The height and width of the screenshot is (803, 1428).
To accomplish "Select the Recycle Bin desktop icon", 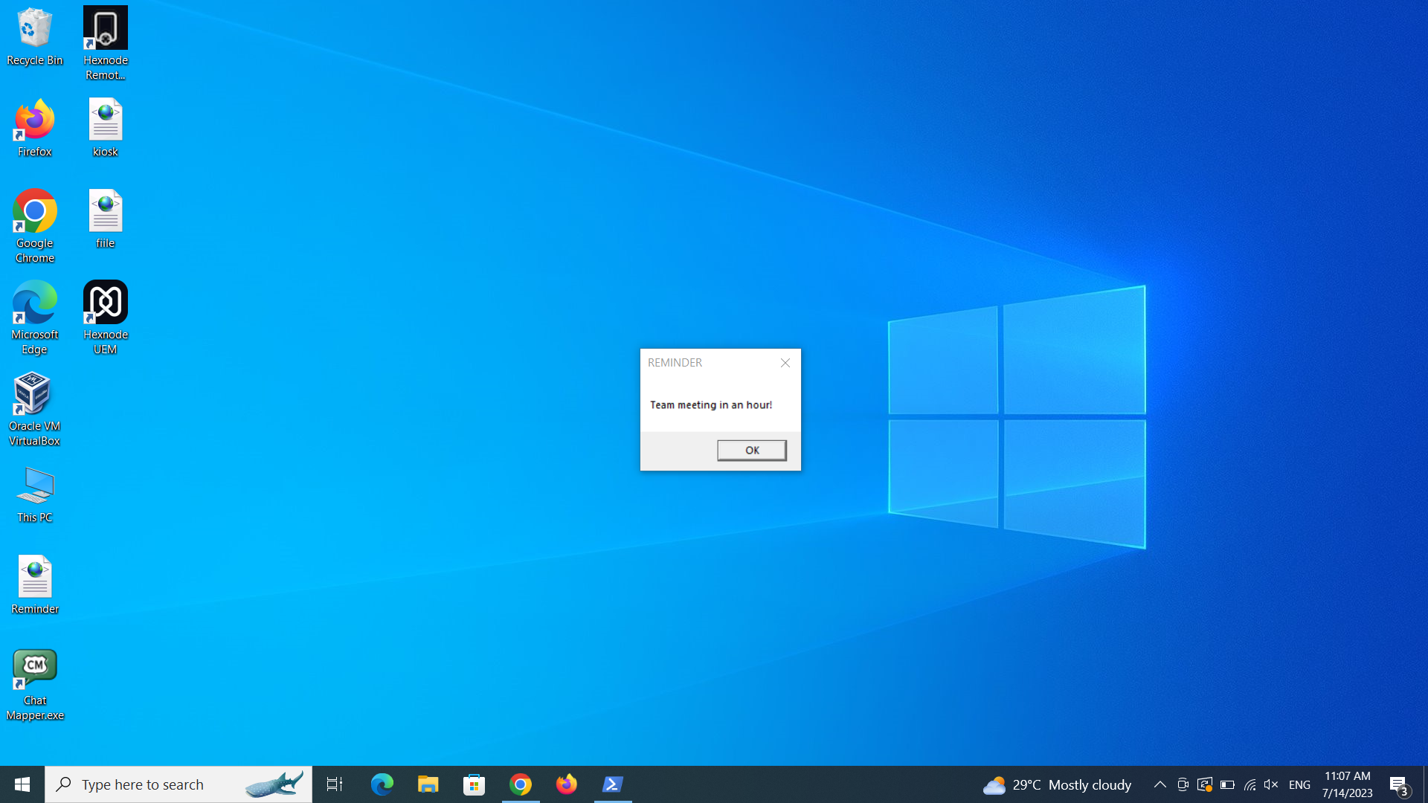I will coord(35,37).
